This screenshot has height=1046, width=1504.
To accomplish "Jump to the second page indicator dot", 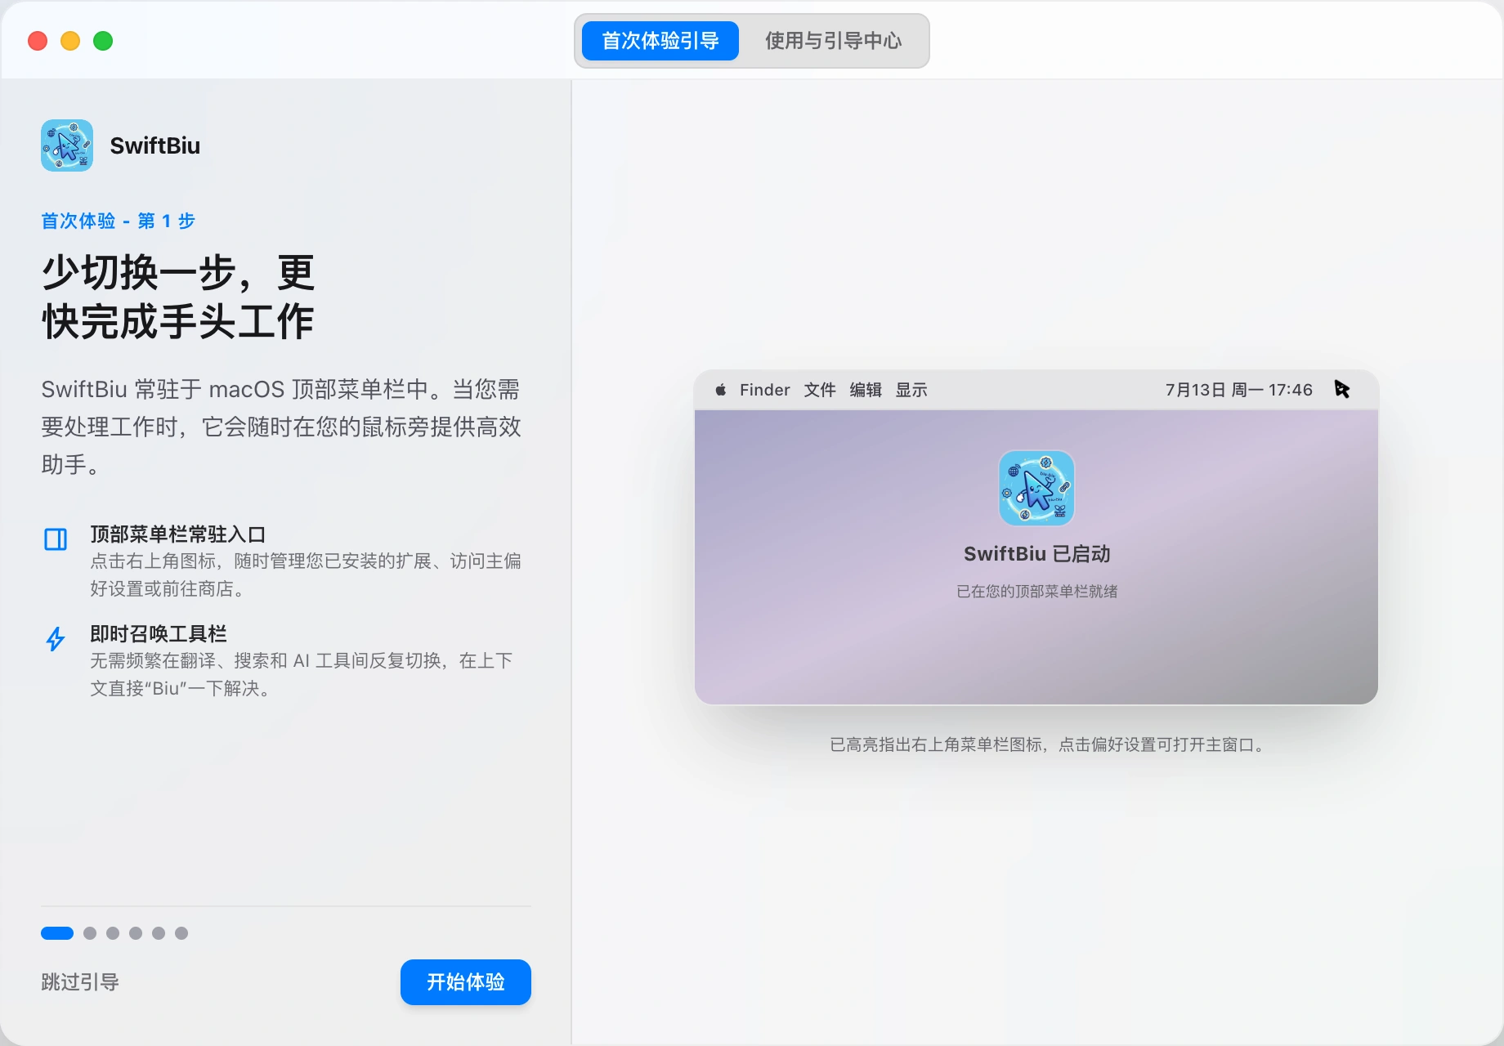I will (x=90, y=933).
